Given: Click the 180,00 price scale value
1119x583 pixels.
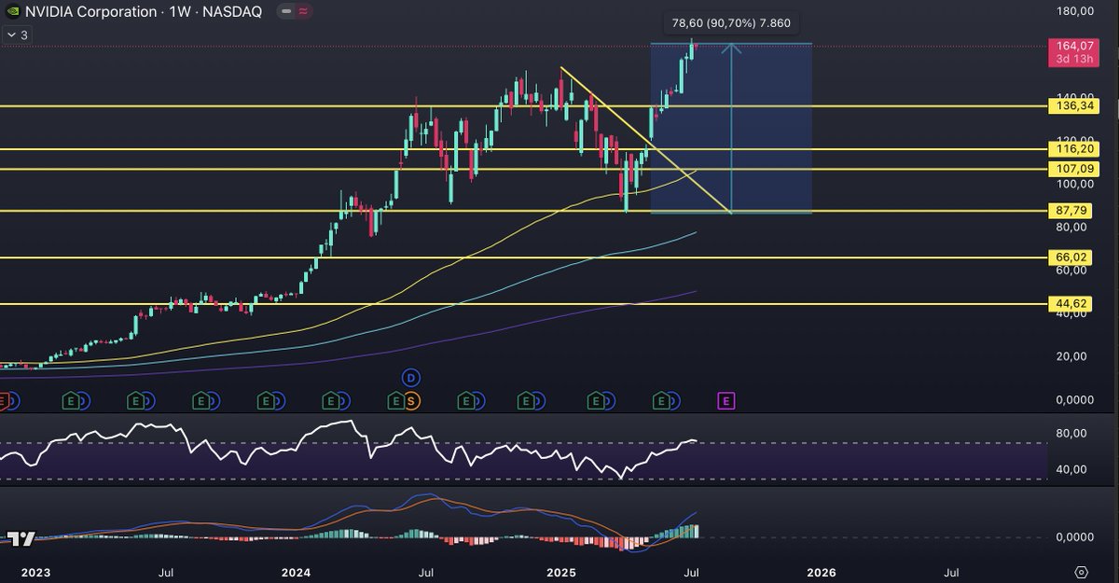Looking at the screenshot, I should pos(1074,11).
